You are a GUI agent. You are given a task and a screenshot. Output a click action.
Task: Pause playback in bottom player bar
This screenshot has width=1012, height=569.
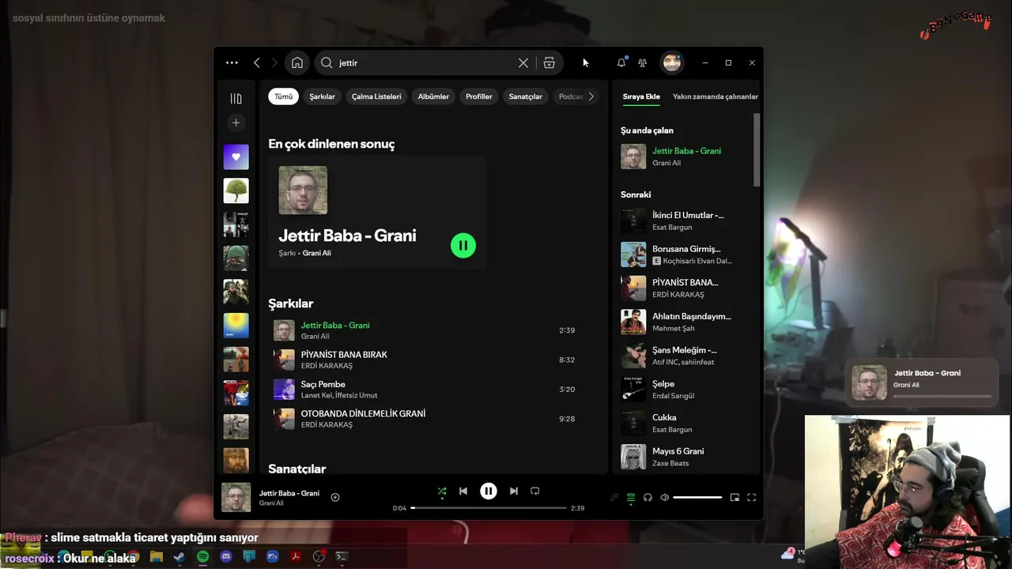(x=489, y=491)
